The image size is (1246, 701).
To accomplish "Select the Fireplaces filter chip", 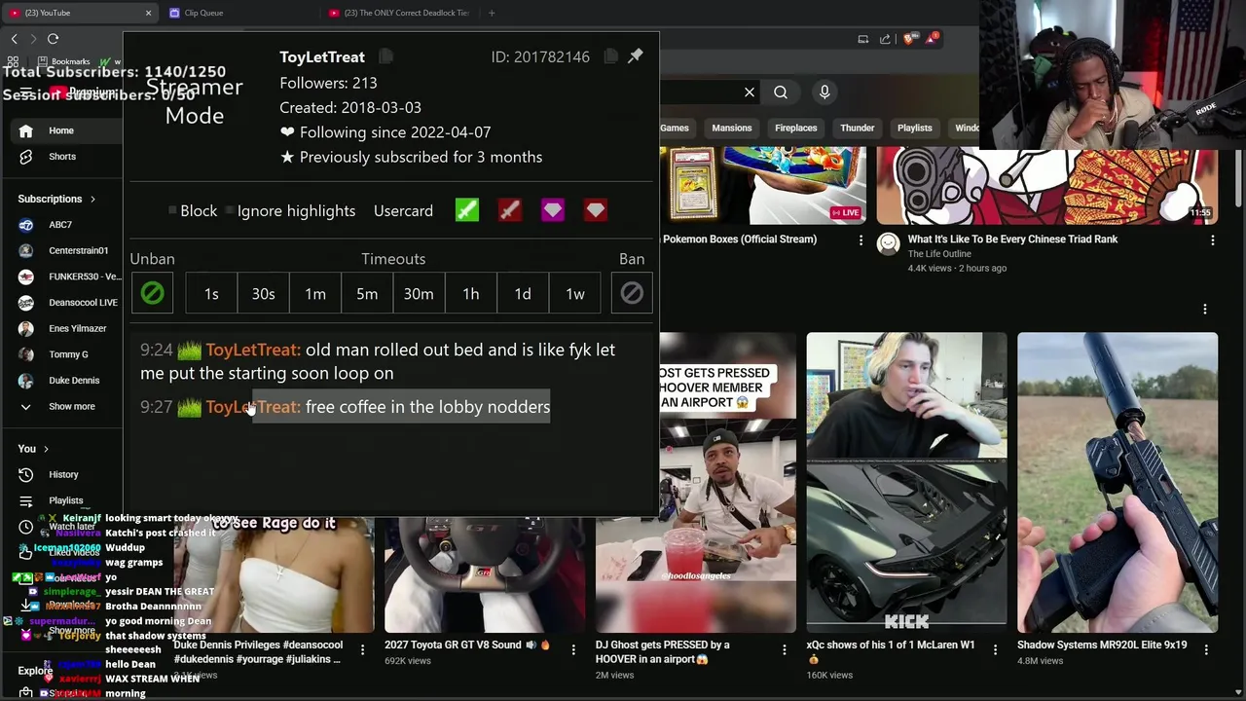I will [x=796, y=128].
